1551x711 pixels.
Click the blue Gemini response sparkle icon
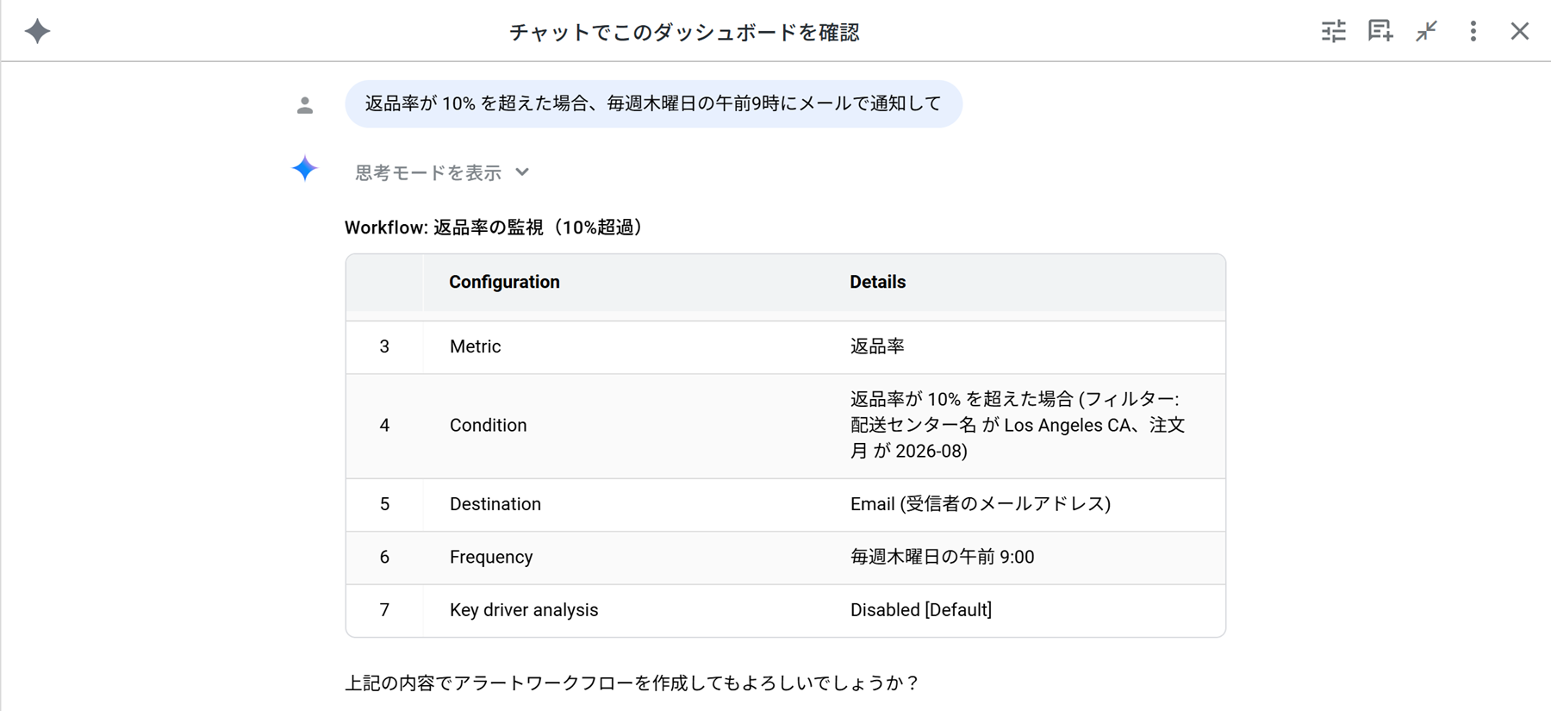pos(304,168)
